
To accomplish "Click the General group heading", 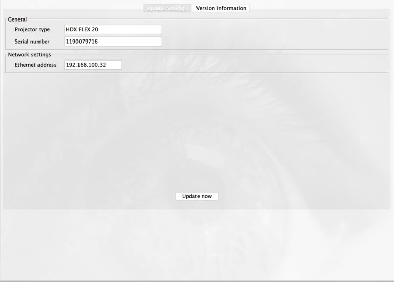I will 17,19.
